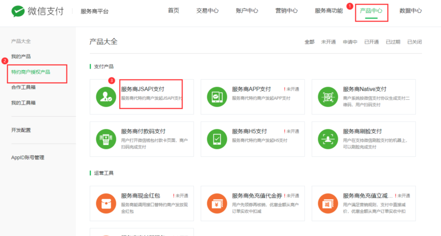The image size is (441, 236).
Task: Filter products by 已开通
Action: point(371,42)
